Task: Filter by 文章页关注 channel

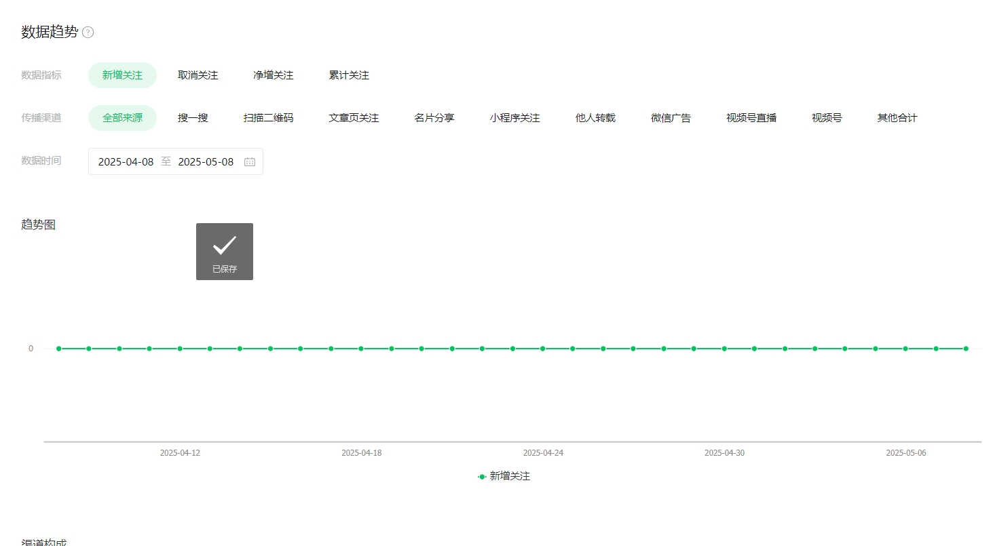Action: coord(354,118)
